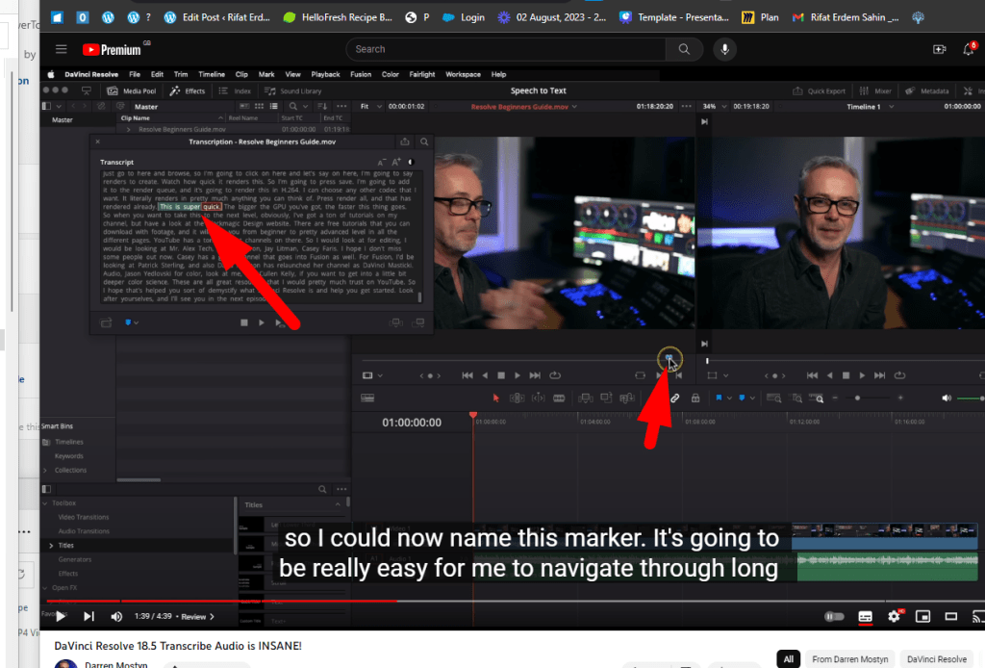Screen dimensions: 985x668
Task: Click the transcription window export icon
Action: click(405, 142)
